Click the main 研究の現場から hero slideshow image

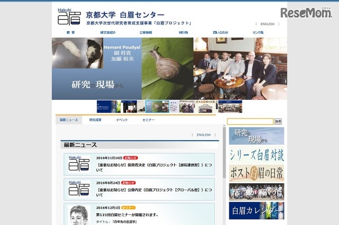169,69
